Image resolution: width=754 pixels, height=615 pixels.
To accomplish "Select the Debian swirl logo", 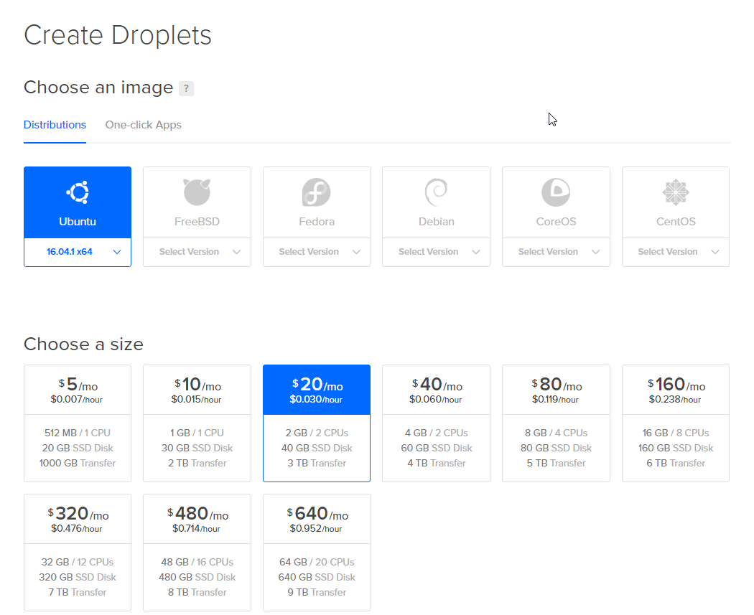I will [x=436, y=192].
